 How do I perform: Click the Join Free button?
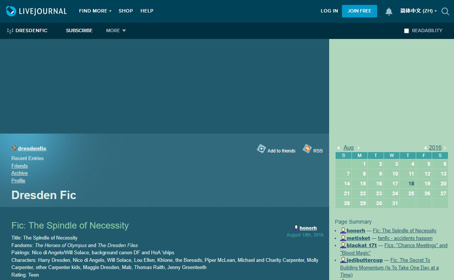[359, 11]
